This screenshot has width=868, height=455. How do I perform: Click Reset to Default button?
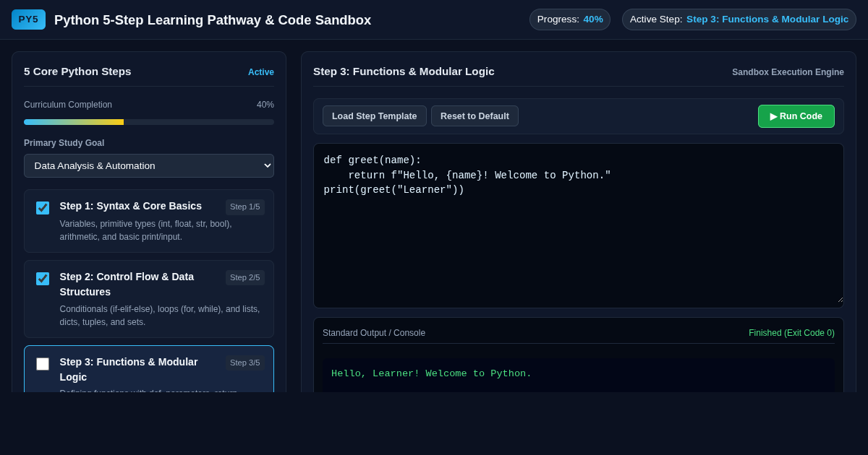point(475,116)
